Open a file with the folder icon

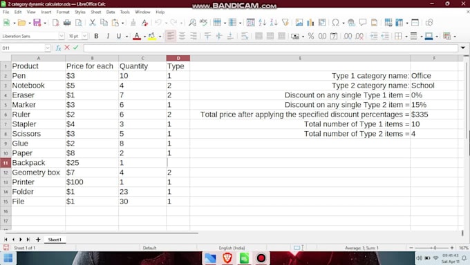21,23
